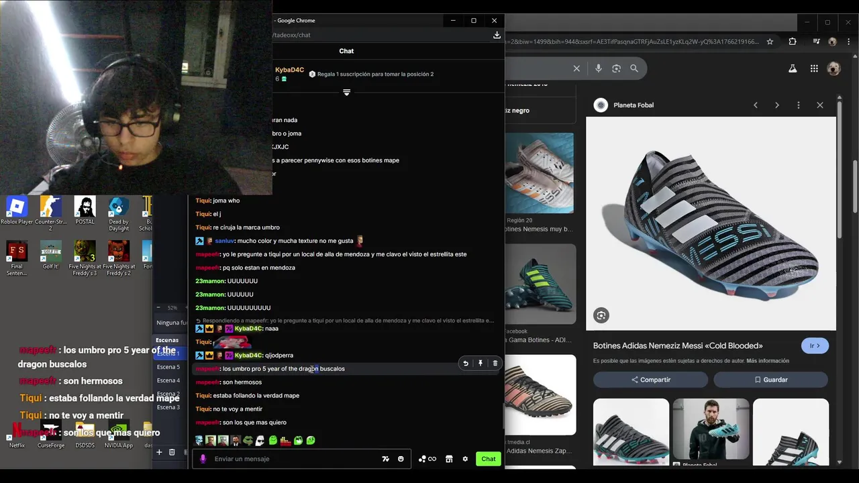
Task: Open the shoe thumbnail with Messi holding boot
Action: pos(711,429)
